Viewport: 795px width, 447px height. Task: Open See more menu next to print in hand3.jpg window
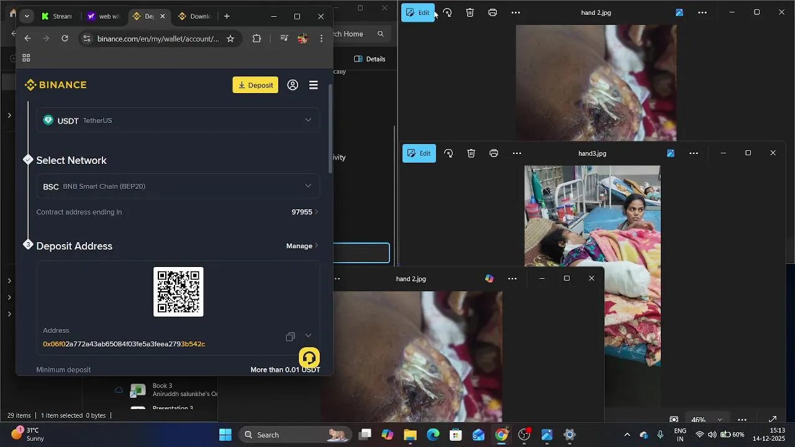(517, 153)
